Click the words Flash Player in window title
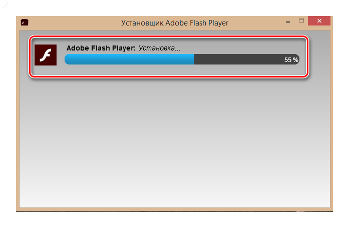Viewport: 349px width, 228px height. [208, 23]
